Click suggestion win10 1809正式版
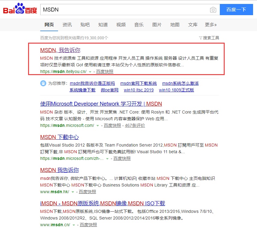The height and width of the screenshot is (228, 257). pos(176,90)
